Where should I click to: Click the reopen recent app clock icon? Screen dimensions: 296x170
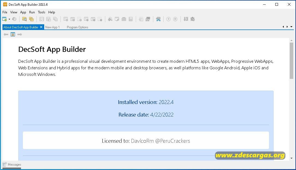(x=14, y=19)
